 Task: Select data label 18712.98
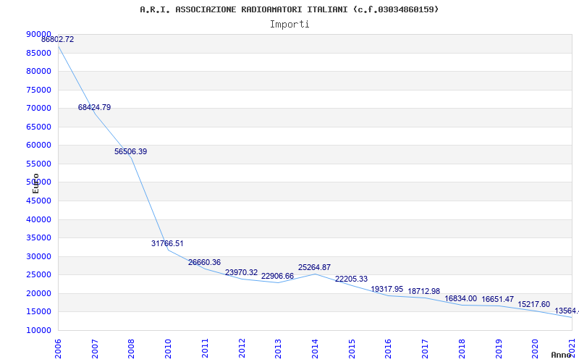424,292
